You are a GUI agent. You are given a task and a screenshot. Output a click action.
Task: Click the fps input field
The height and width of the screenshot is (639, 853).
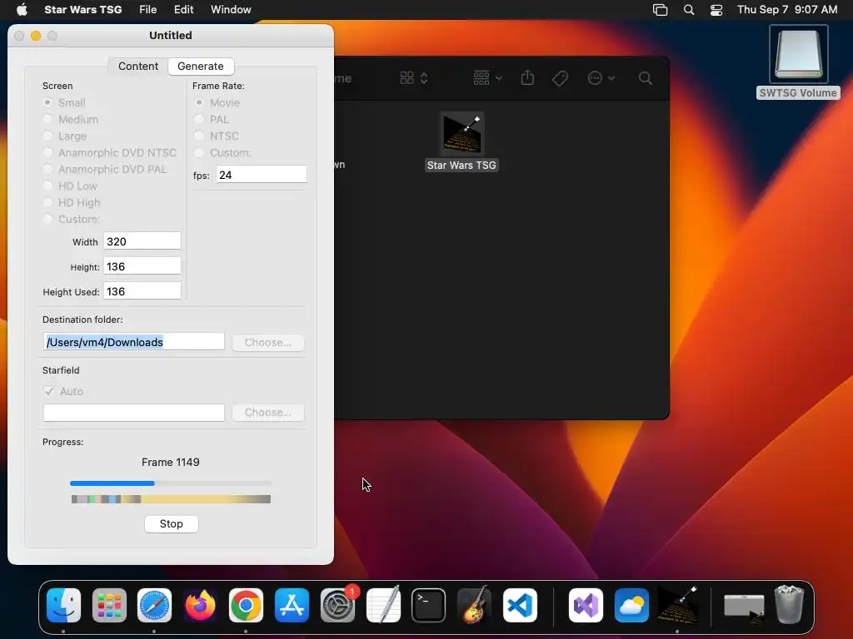pyautogui.click(x=262, y=175)
